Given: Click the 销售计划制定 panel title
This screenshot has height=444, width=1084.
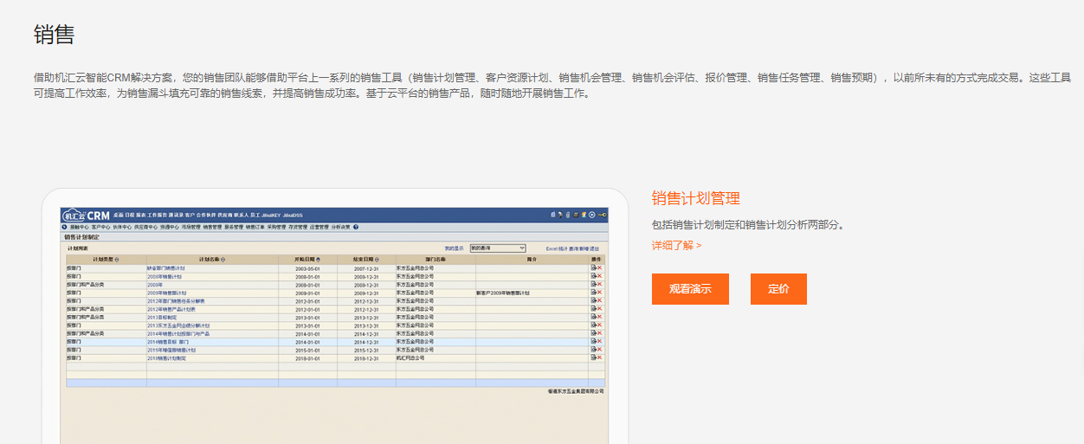Looking at the screenshot, I should tap(81, 236).
